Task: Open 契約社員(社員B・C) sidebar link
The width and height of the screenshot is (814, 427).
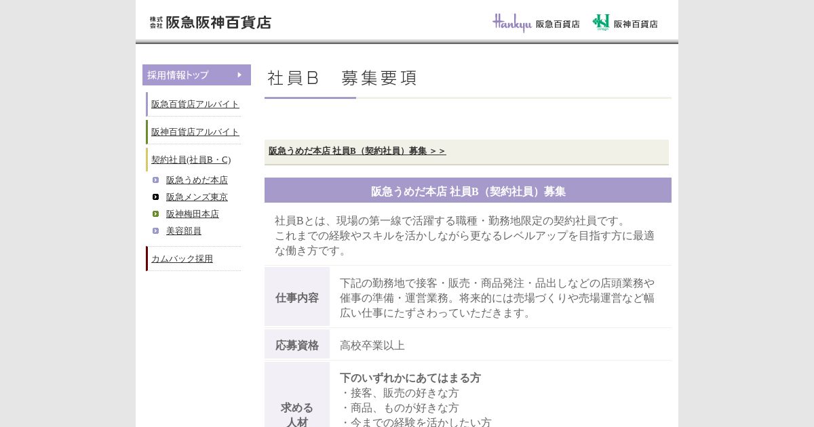Action: pyautogui.click(x=191, y=159)
